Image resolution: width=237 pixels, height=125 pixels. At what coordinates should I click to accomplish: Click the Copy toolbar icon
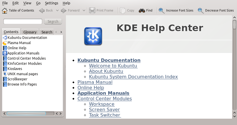pyautogui.click(x=123, y=11)
